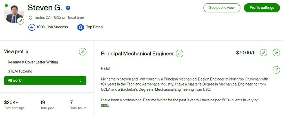Edit the profile overview description pencil
283x116 pixels.
[x=276, y=70]
